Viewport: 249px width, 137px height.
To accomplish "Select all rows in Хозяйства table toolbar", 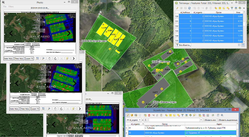I will [170, 115].
